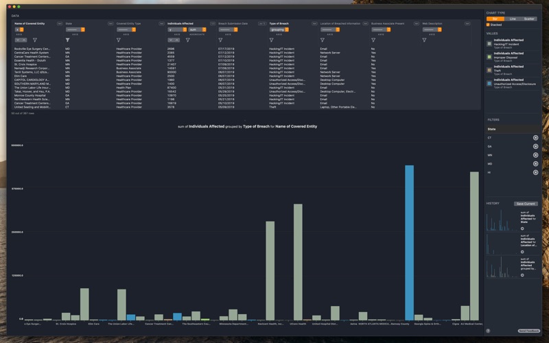Viewport: 549px width, 343px height.
Task: Open filter for Type of Breach column
Action: 271,40
